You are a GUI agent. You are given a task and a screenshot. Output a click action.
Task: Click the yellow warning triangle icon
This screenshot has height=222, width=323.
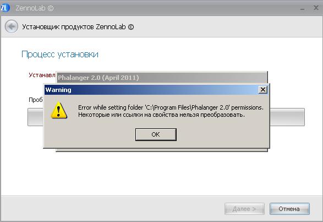(59, 110)
